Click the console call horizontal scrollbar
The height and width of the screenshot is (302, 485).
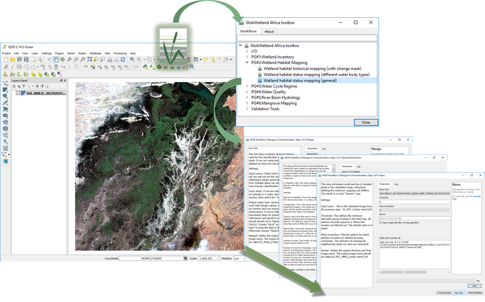tap(414, 272)
